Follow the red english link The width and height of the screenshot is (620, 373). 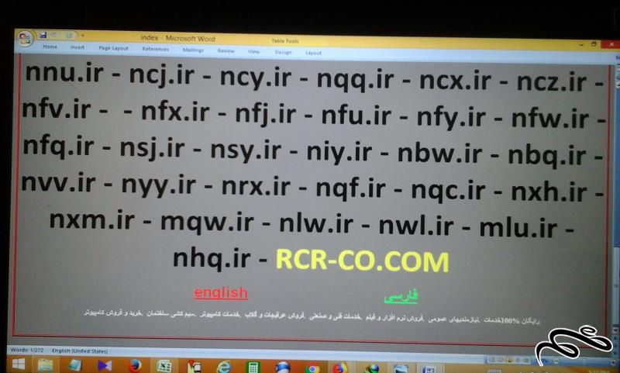pos(220,293)
